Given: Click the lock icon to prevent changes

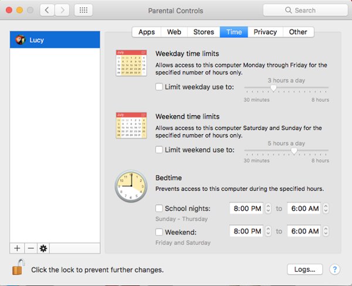Looking at the screenshot, I should (18, 267).
